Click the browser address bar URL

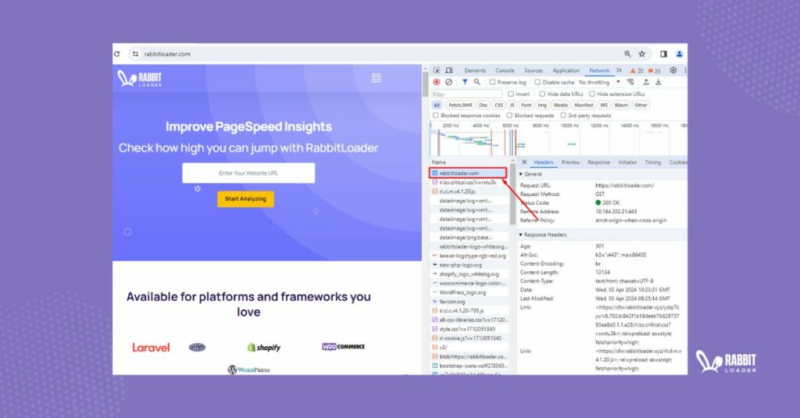click(x=167, y=54)
